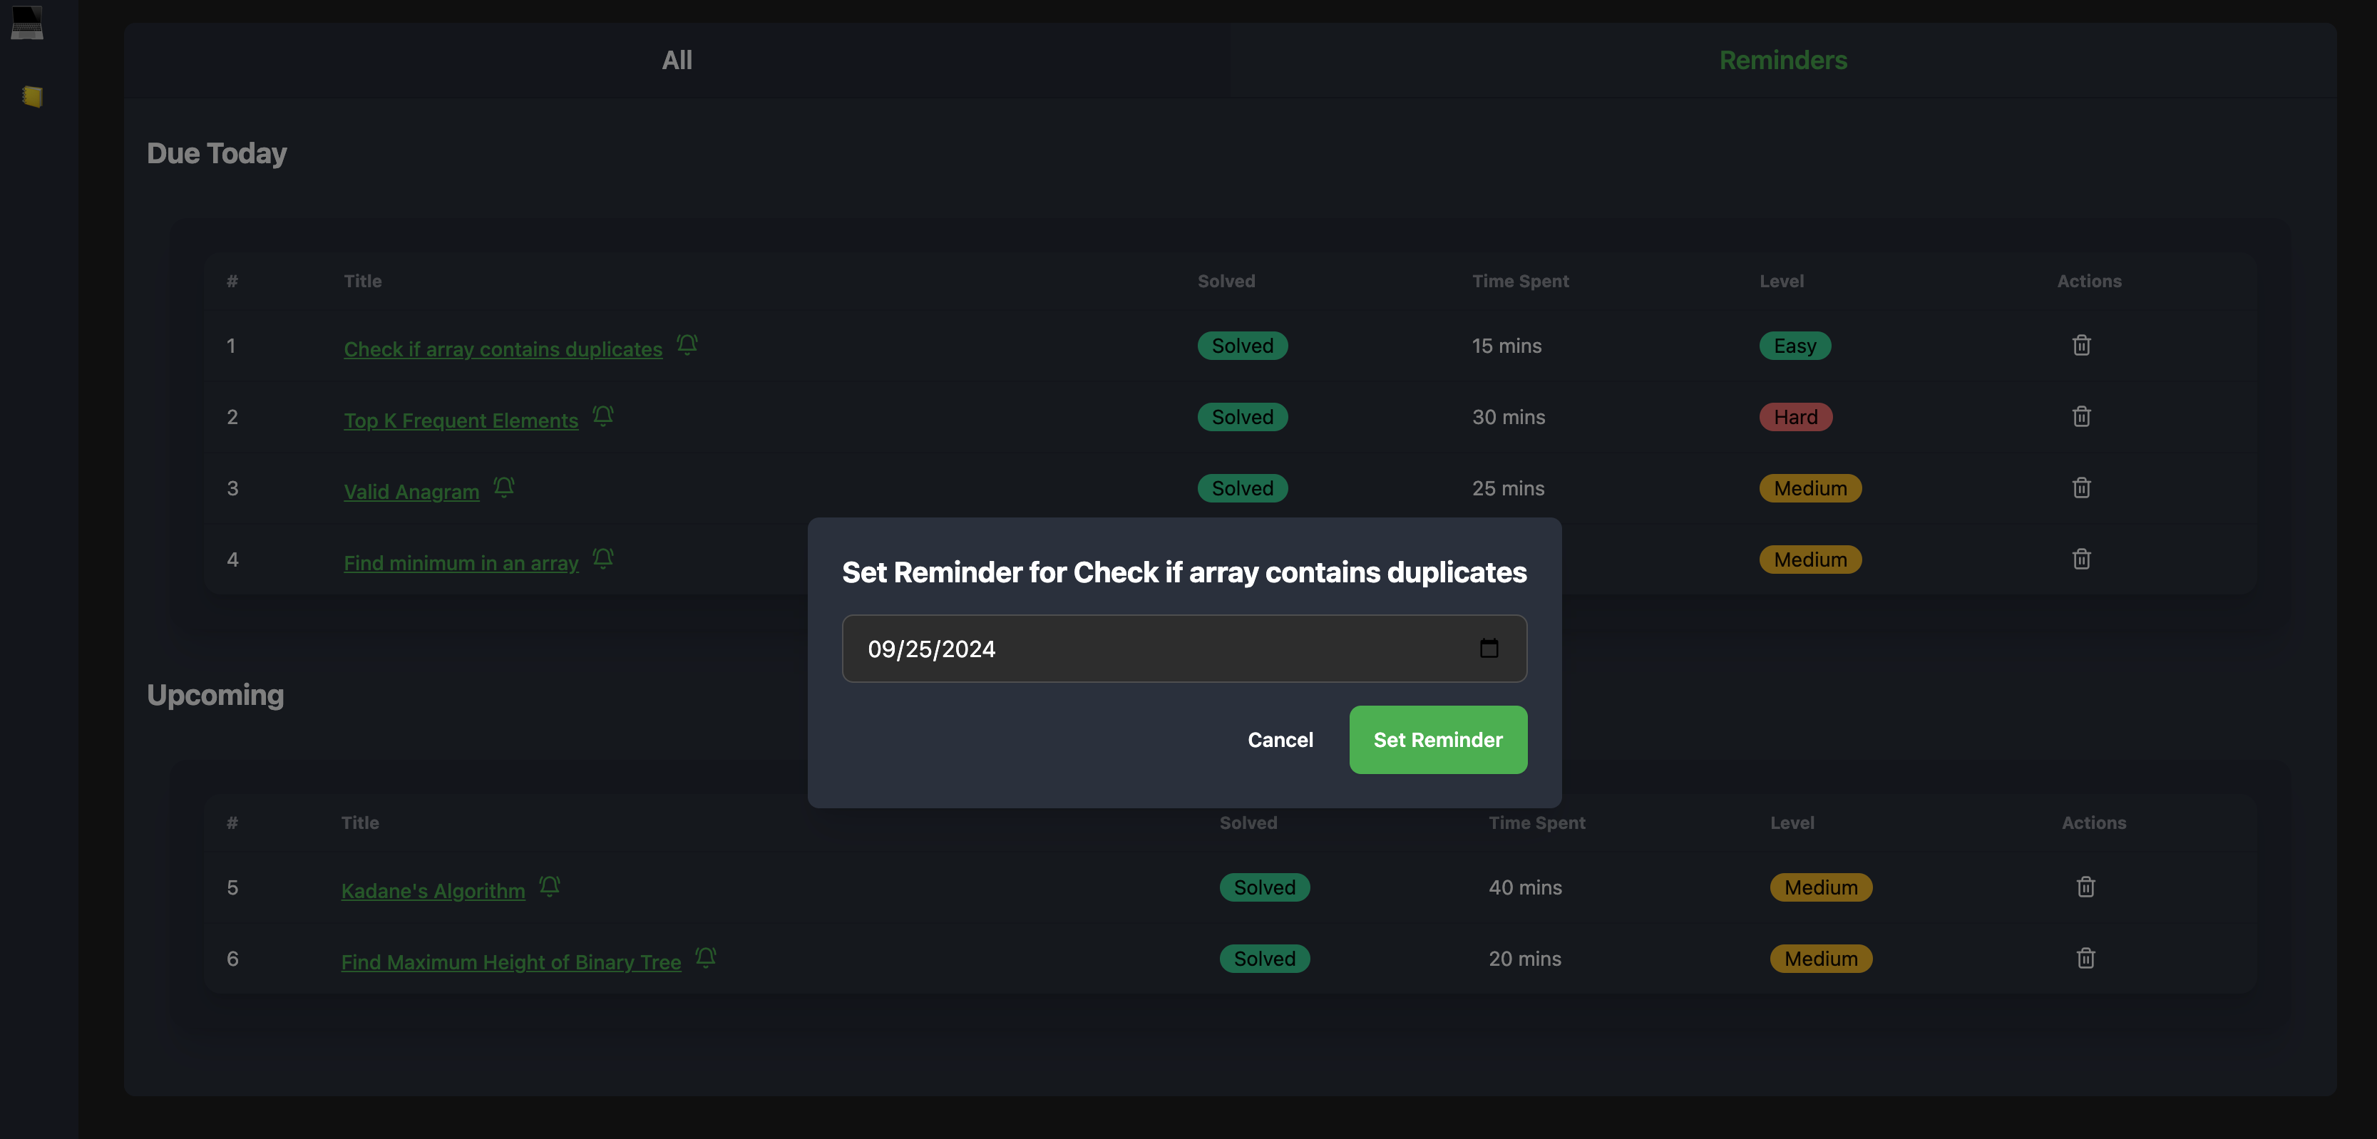Click the Upcoming heading

click(x=215, y=694)
